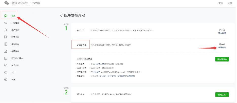Click the 微信认证 row label
Image resolution: width=237 pixels, height=103 pixels.
coord(81,30)
